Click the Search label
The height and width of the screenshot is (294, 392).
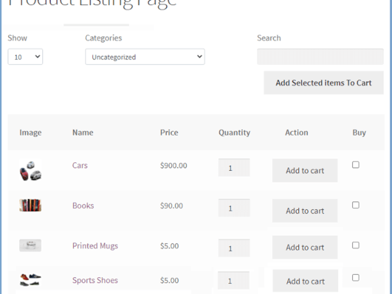(269, 38)
